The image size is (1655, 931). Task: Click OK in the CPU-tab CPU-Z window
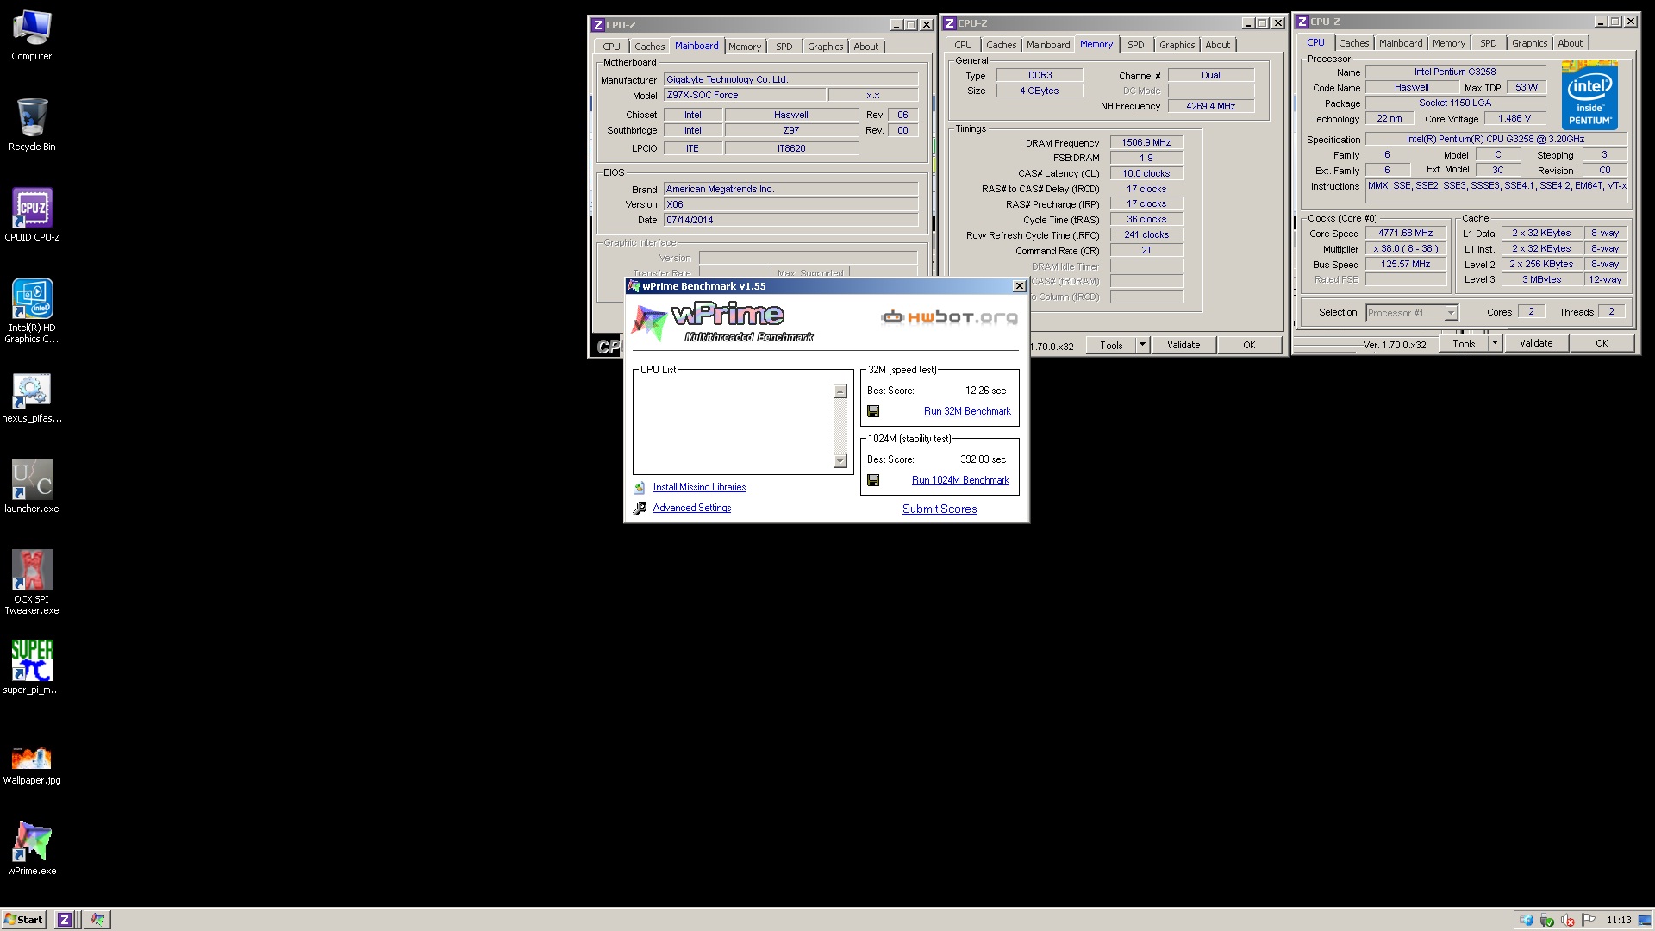pyautogui.click(x=1602, y=343)
